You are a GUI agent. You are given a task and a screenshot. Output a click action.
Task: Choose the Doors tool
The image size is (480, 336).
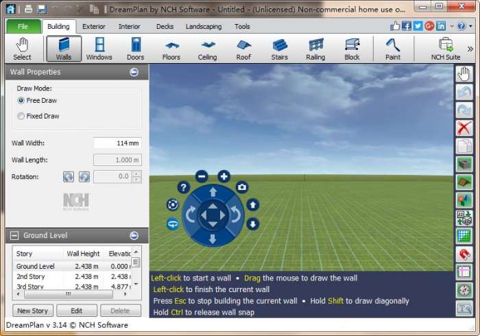click(135, 49)
